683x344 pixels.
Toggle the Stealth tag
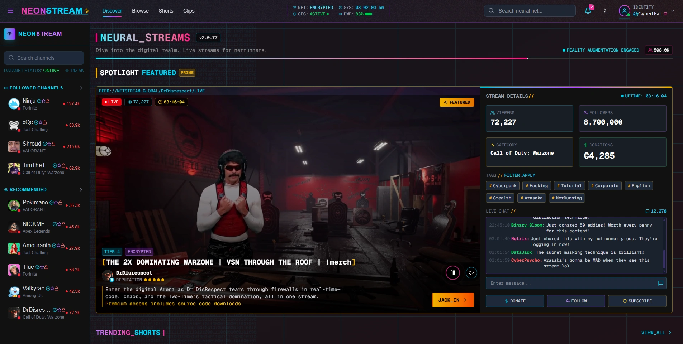tap(500, 198)
